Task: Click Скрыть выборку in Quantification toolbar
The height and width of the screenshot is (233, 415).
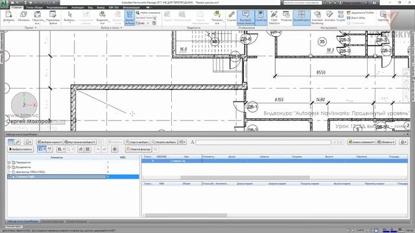Action: (137, 142)
